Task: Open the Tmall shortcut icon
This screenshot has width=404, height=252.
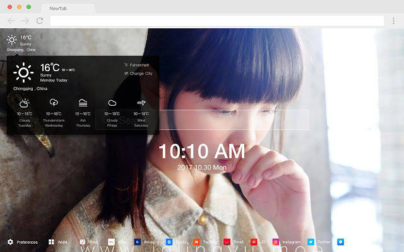Action: (x=227, y=242)
